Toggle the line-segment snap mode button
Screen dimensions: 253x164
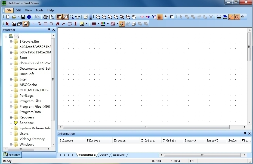tap(231, 17)
